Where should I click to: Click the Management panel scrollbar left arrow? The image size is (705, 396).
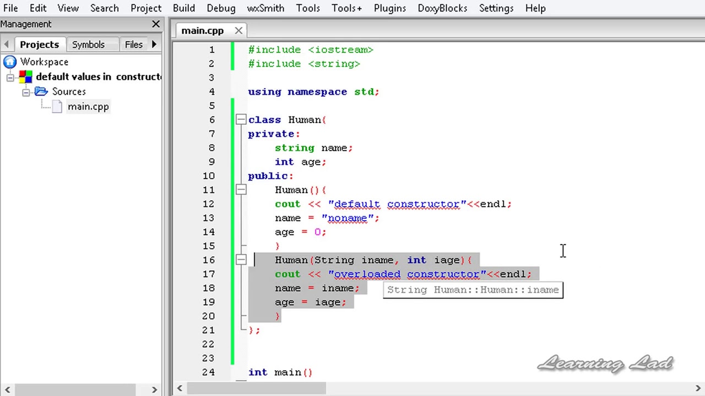coord(7,390)
